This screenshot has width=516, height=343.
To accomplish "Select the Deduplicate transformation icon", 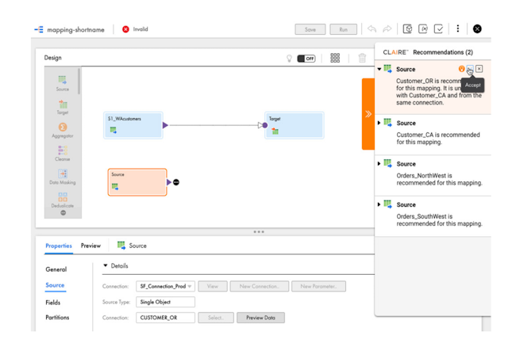I will coord(63,197).
